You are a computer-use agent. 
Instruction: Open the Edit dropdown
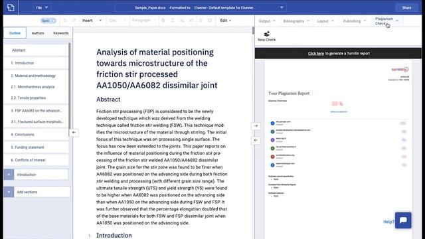(x=226, y=21)
